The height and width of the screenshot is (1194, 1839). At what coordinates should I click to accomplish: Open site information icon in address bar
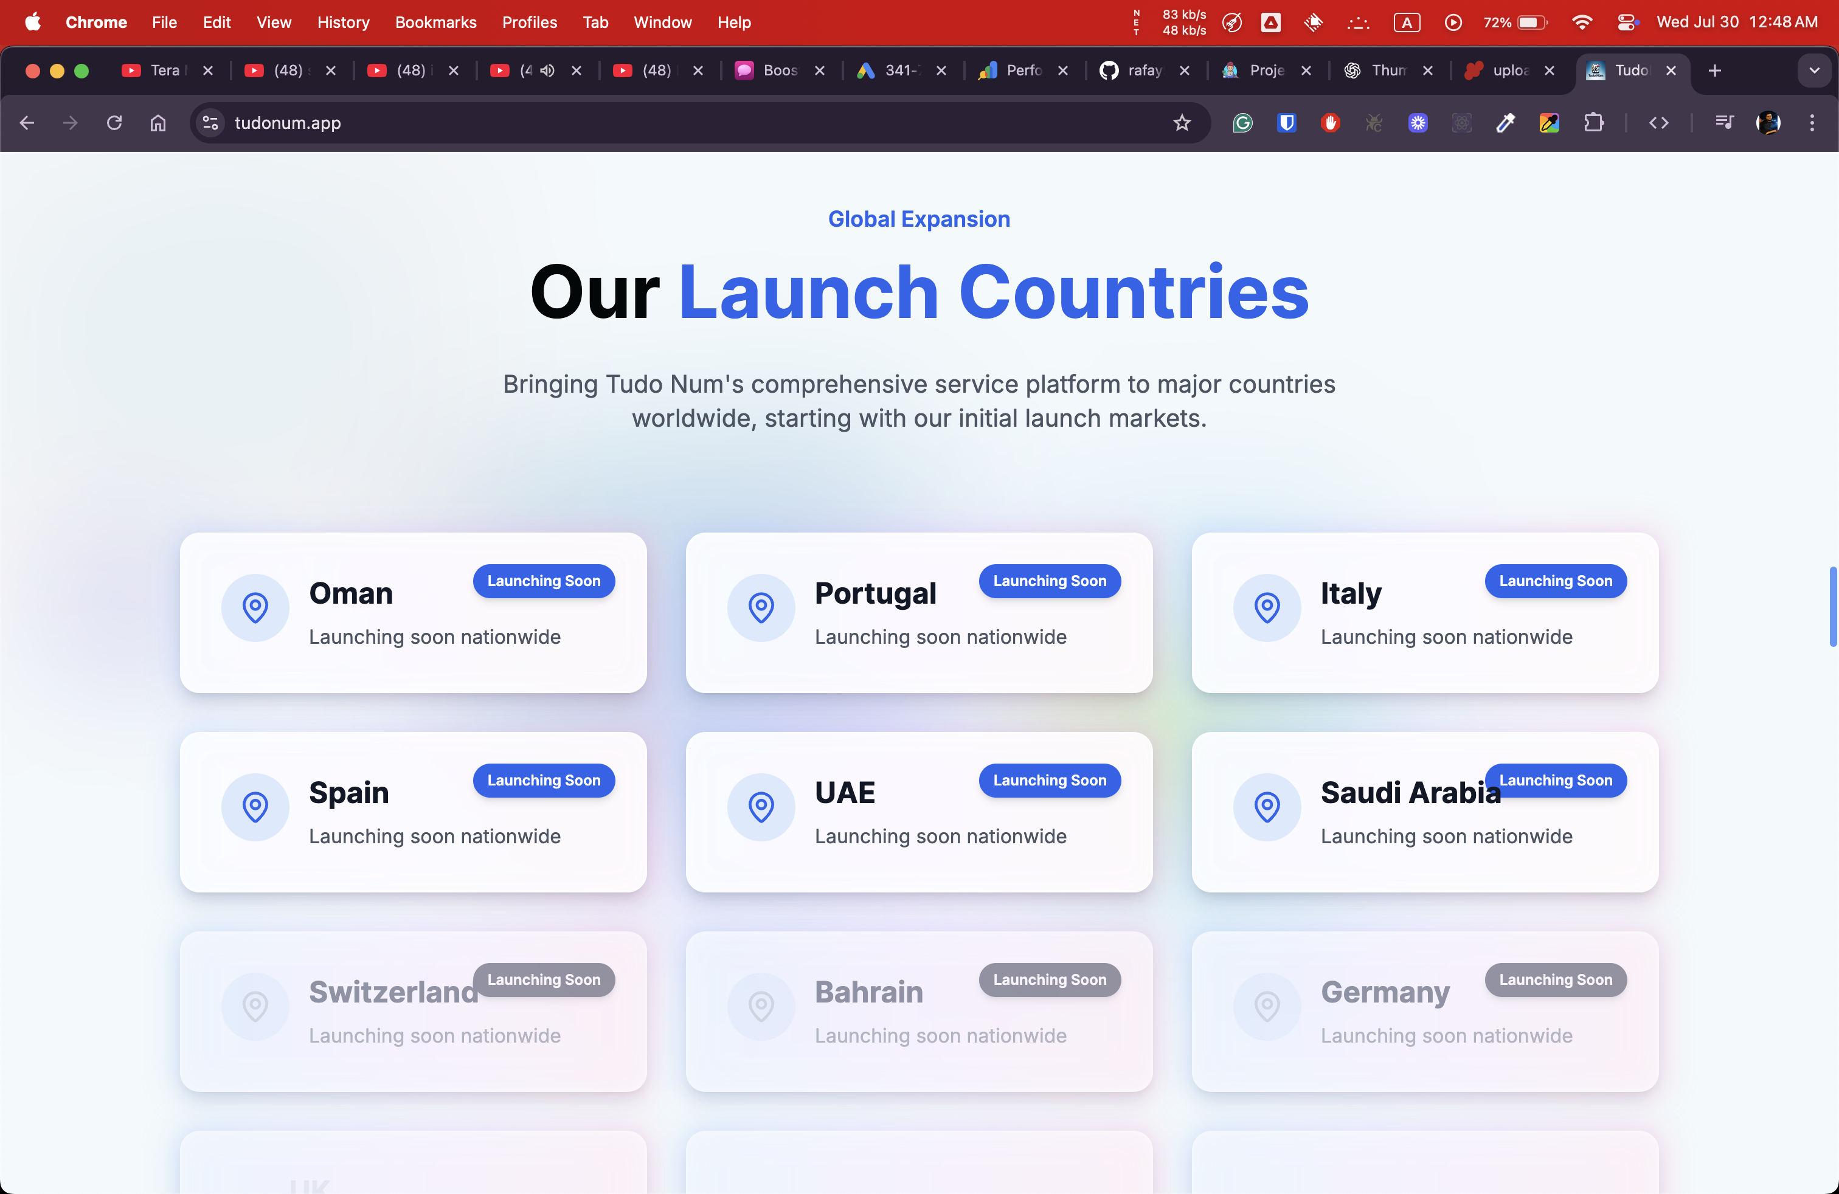[210, 123]
